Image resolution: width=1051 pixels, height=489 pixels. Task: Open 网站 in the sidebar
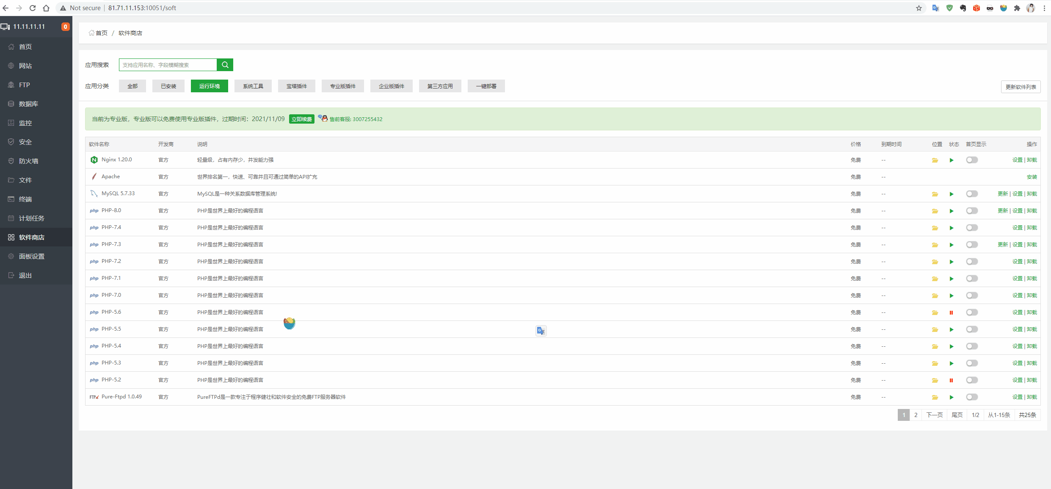[36, 66]
